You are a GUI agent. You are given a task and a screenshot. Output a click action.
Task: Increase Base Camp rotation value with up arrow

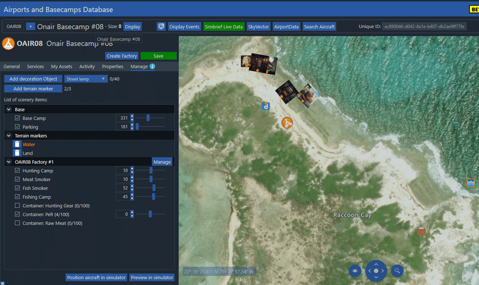coord(132,116)
